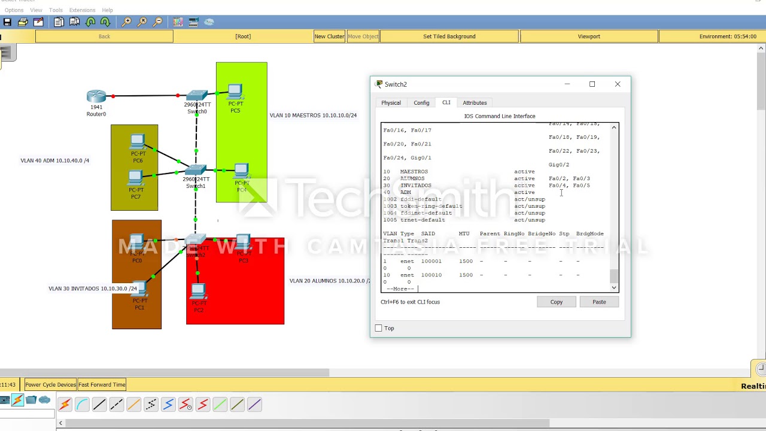Switch to the Physical tab in Switch2

click(x=391, y=103)
